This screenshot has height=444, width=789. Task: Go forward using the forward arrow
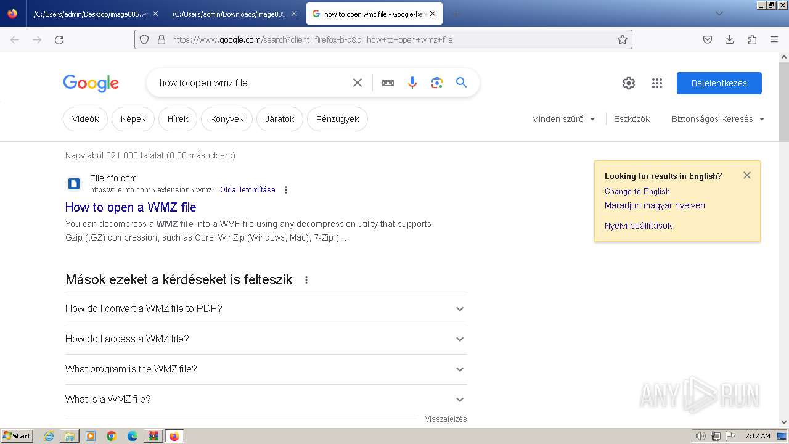[37, 39]
